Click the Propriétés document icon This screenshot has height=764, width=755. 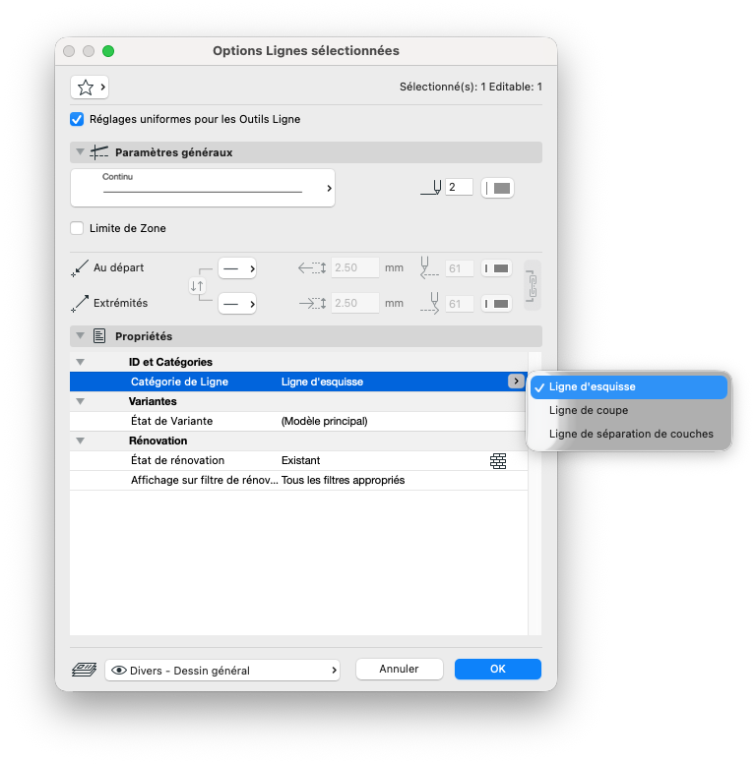pyautogui.click(x=99, y=336)
